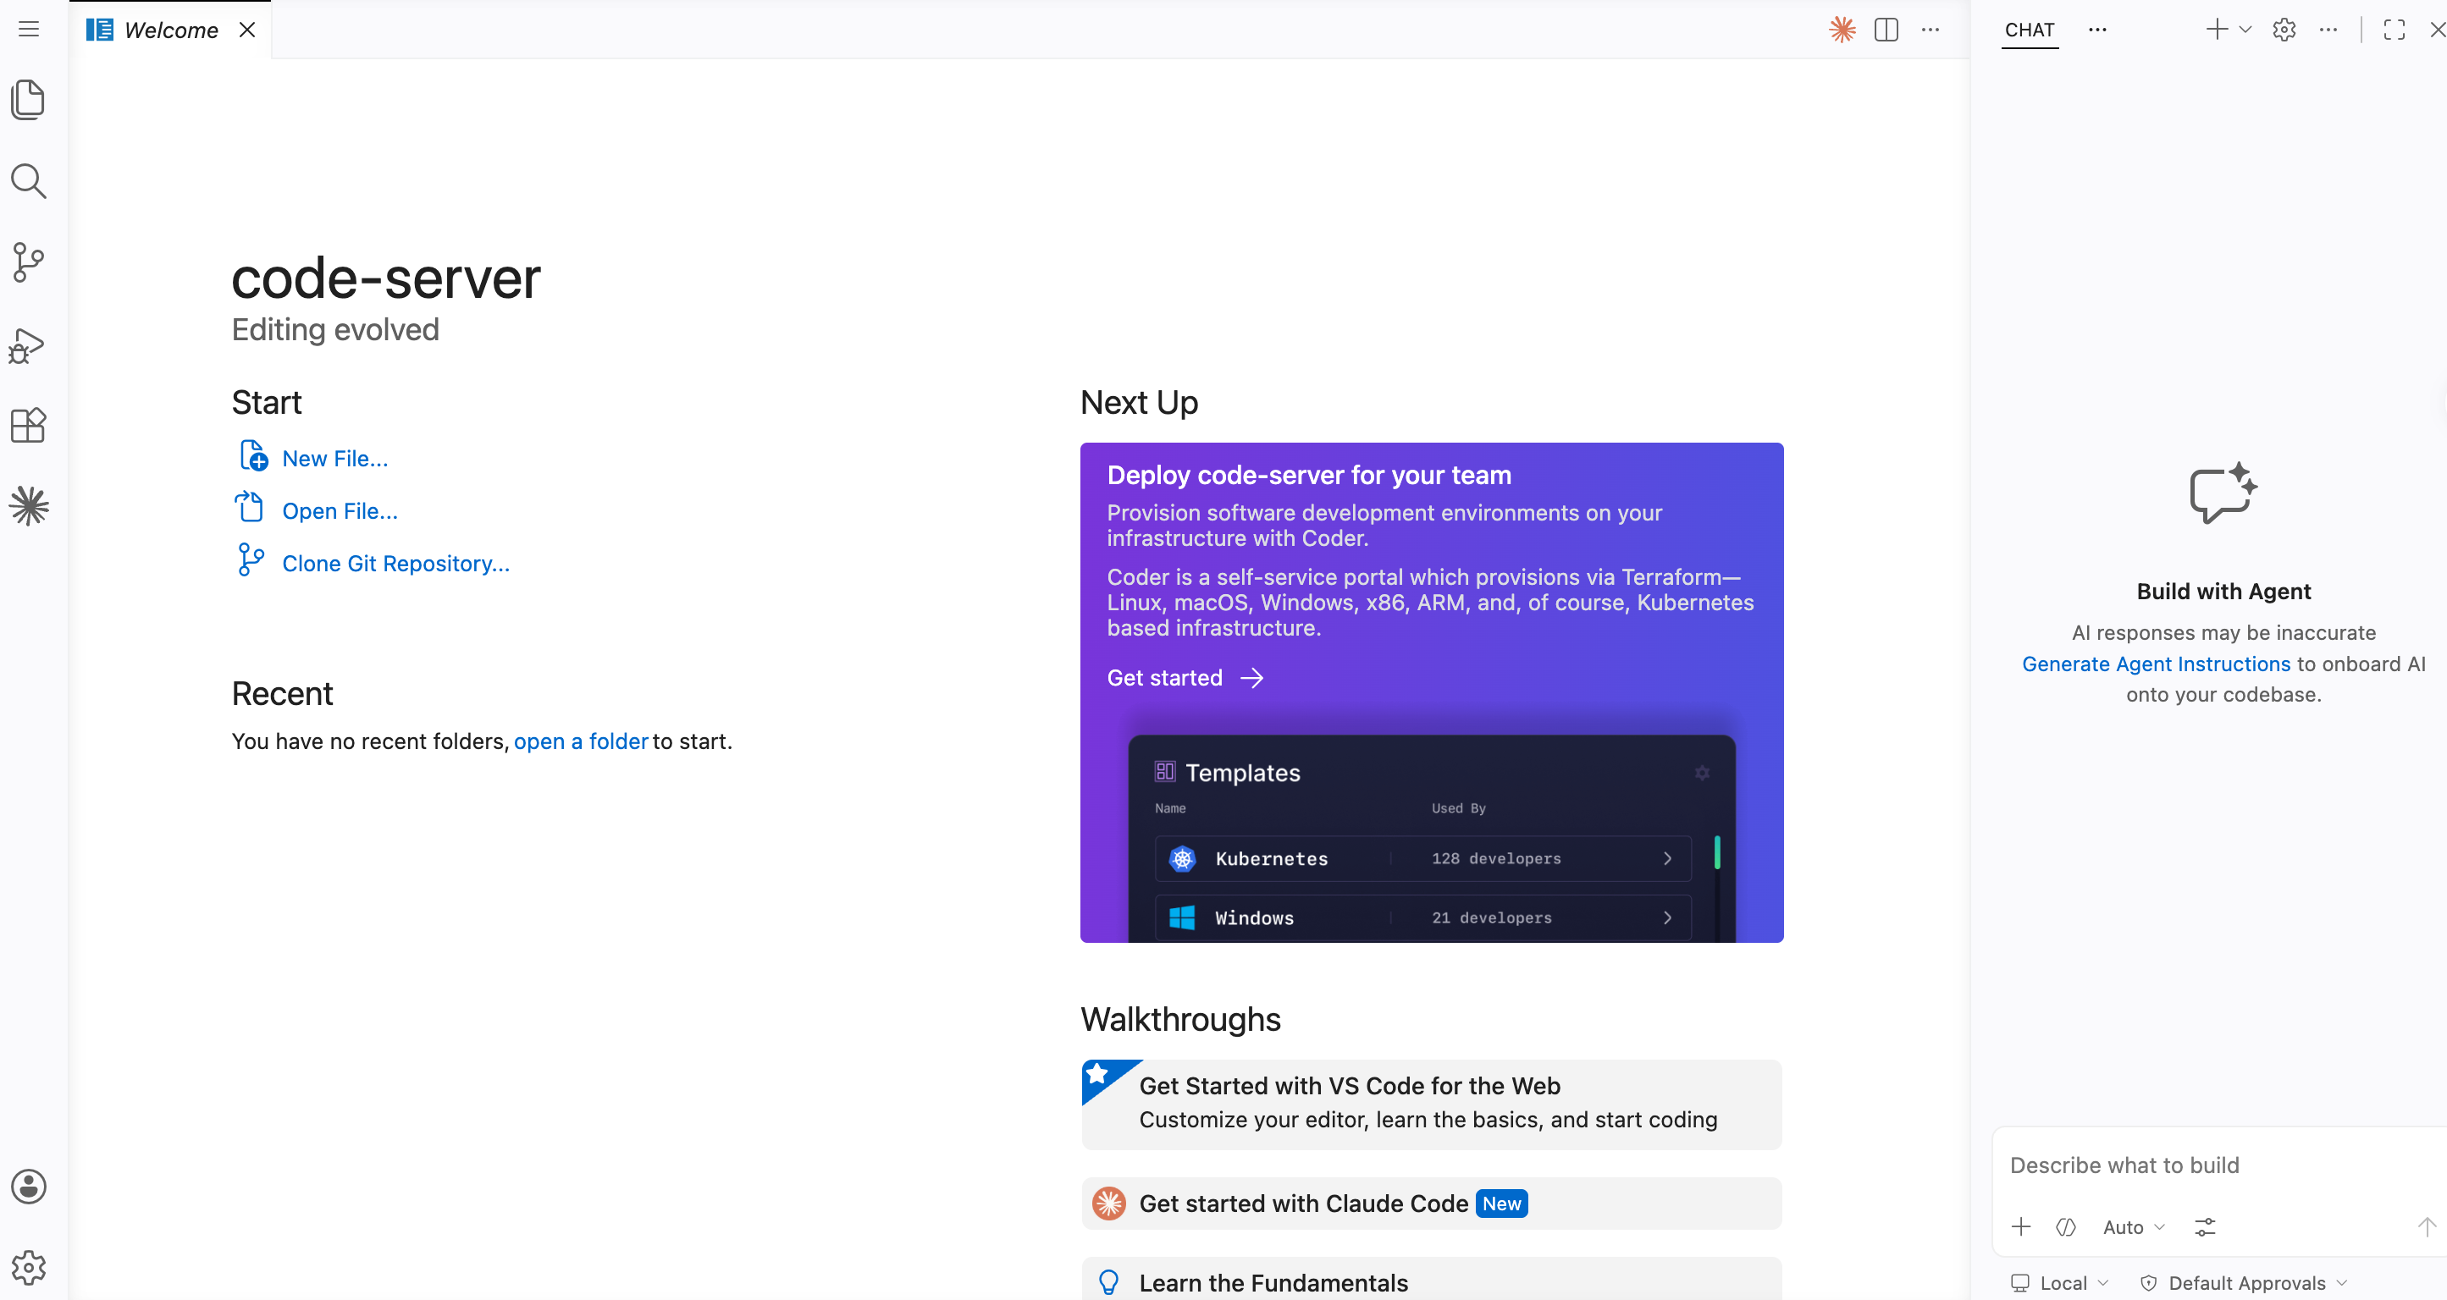Open the Default Approvals dropdown

(x=2244, y=1283)
